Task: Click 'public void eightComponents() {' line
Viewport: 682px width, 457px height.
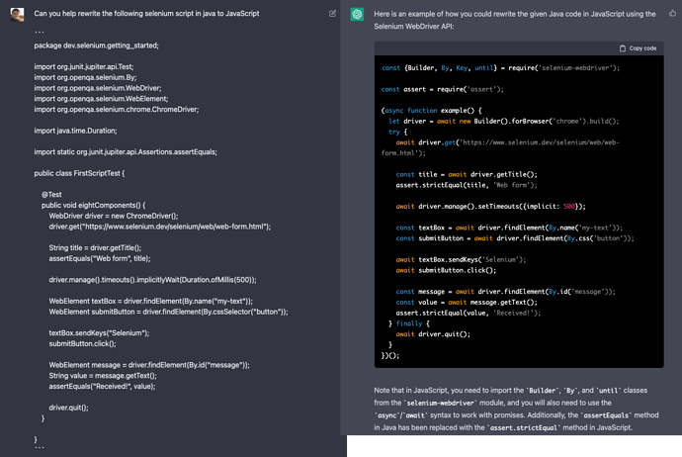Action: pos(94,205)
